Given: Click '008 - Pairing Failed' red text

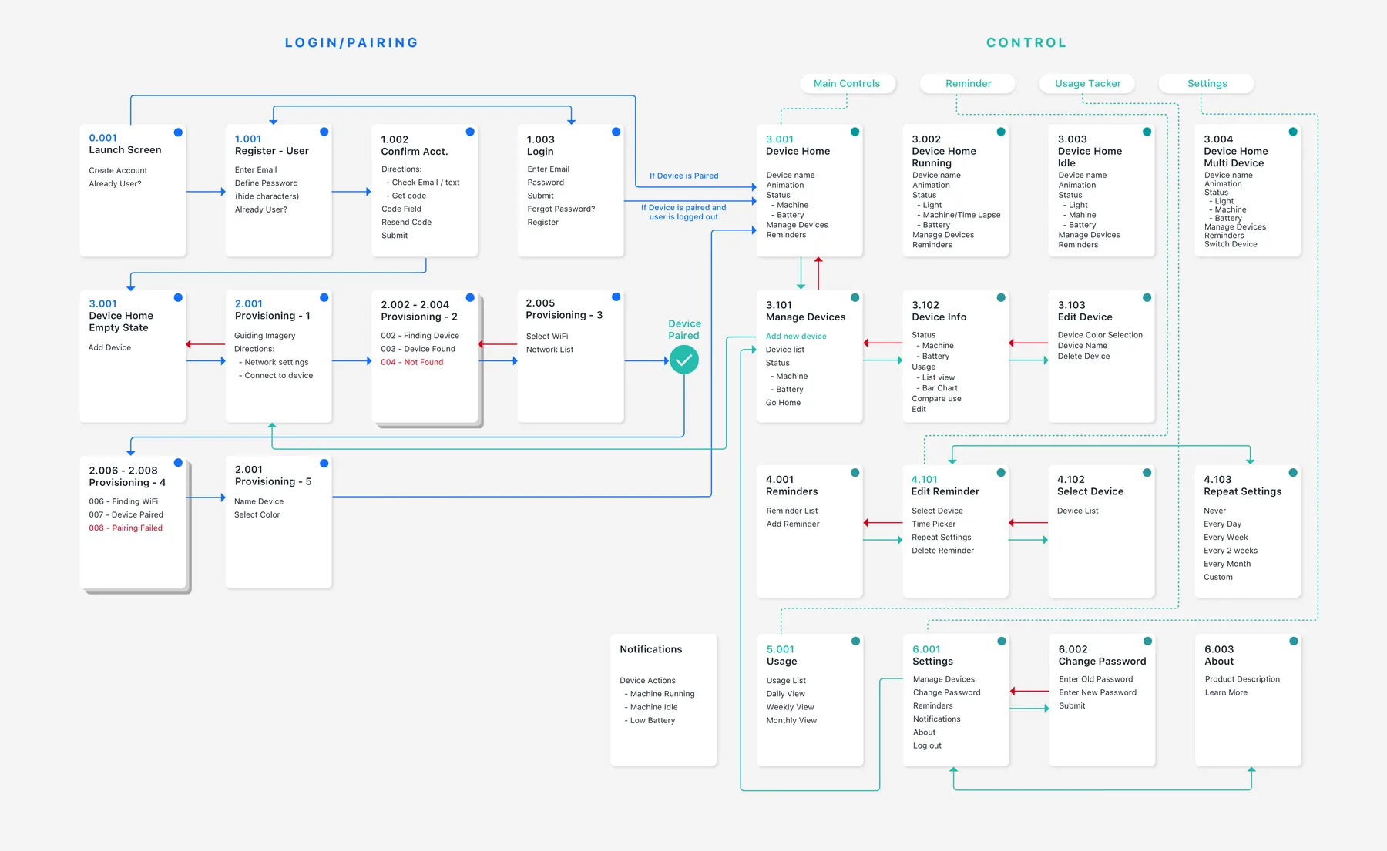Looking at the screenshot, I should 126,528.
